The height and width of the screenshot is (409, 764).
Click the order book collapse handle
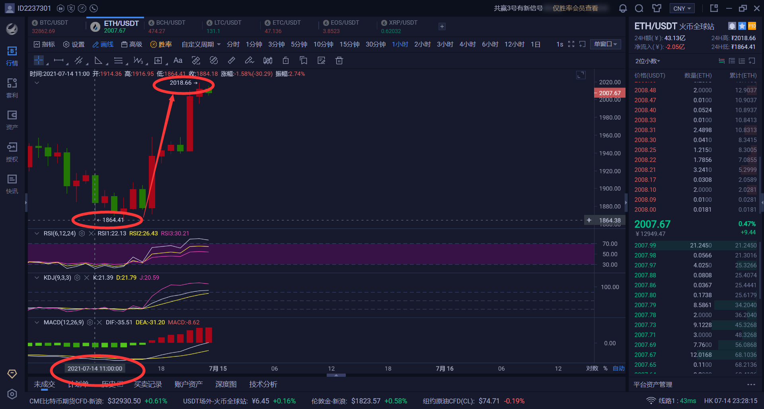[626, 203]
